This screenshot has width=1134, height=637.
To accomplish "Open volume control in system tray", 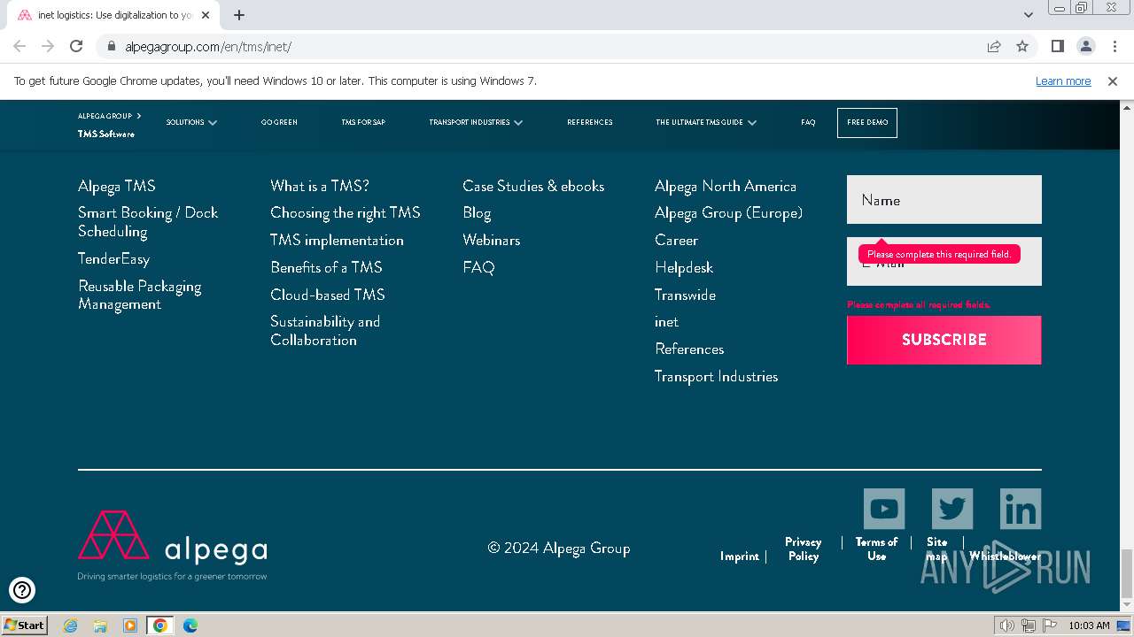I will point(1007,625).
